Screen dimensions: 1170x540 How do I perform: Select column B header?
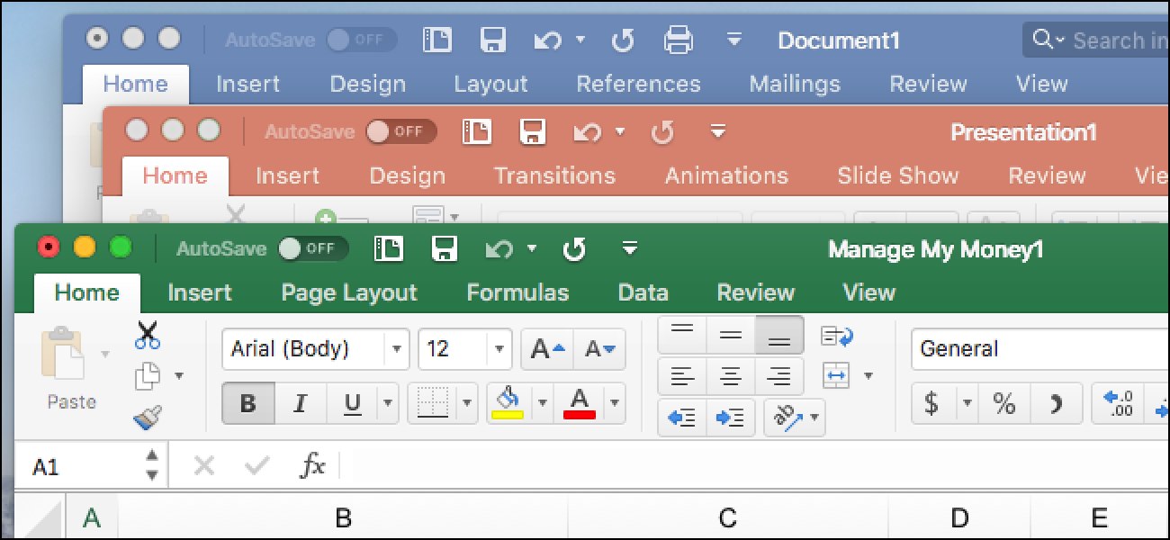point(342,517)
